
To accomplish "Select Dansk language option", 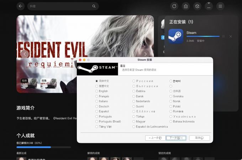I will click(x=138, y=96).
